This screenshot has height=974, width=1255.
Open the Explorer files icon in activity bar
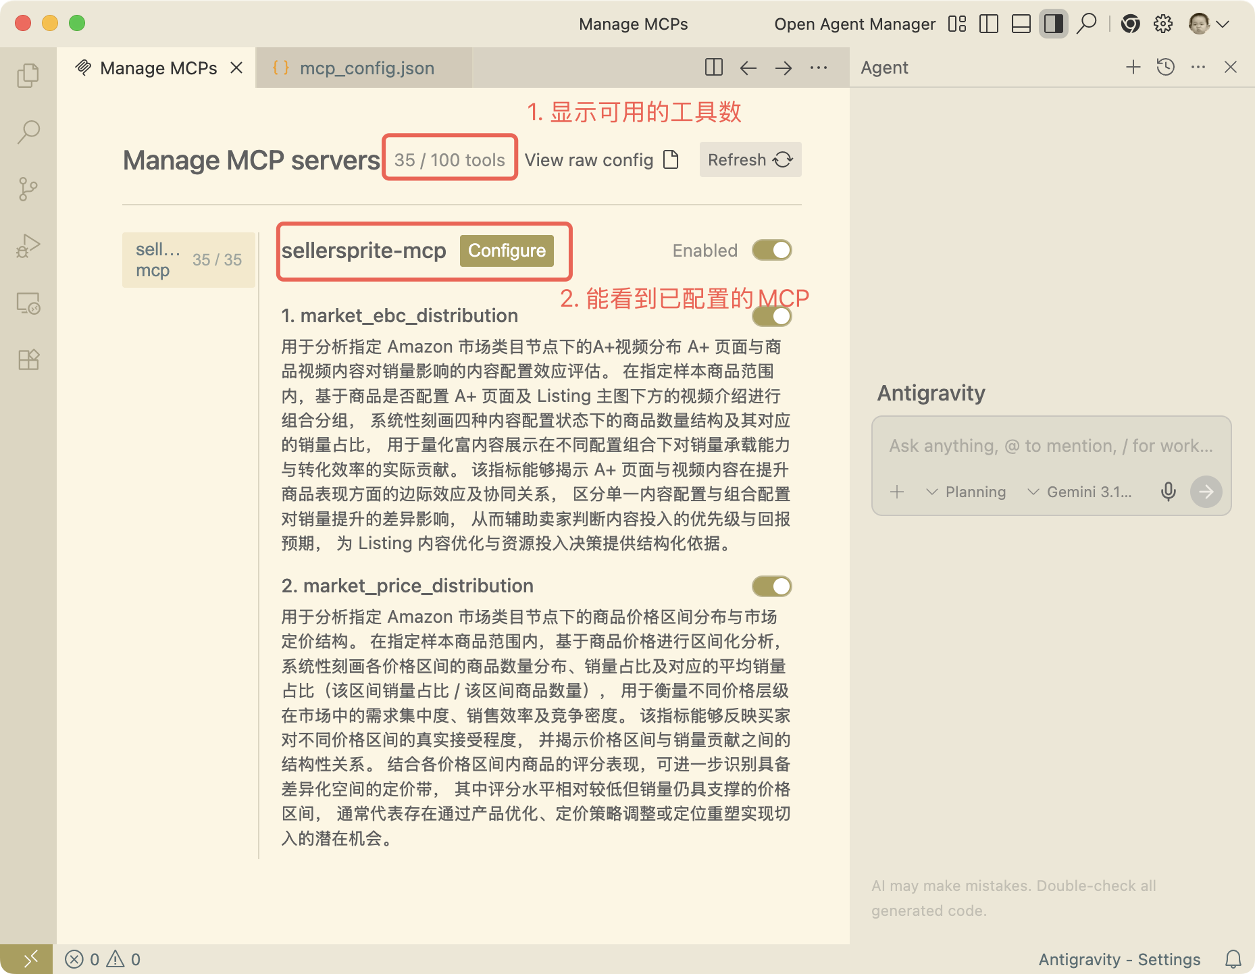coord(28,76)
